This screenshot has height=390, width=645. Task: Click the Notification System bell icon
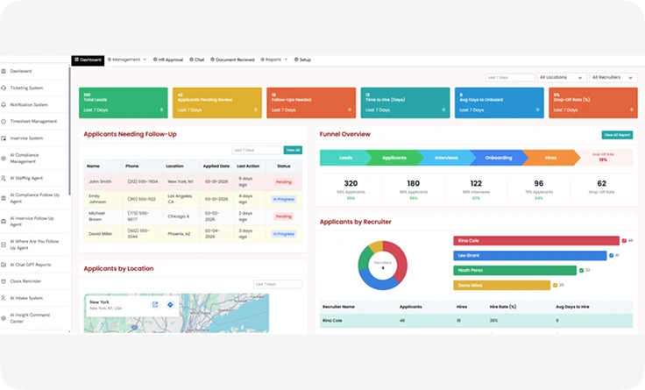click(x=4, y=105)
